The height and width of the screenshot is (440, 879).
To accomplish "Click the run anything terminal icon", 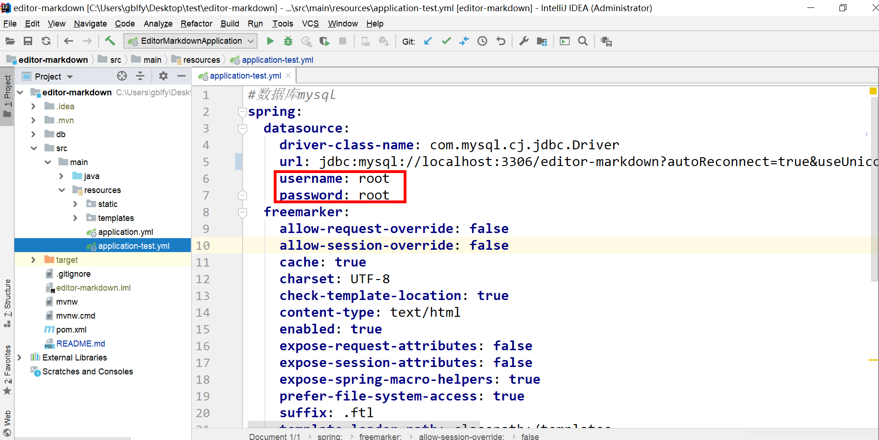I will point(565,41).
